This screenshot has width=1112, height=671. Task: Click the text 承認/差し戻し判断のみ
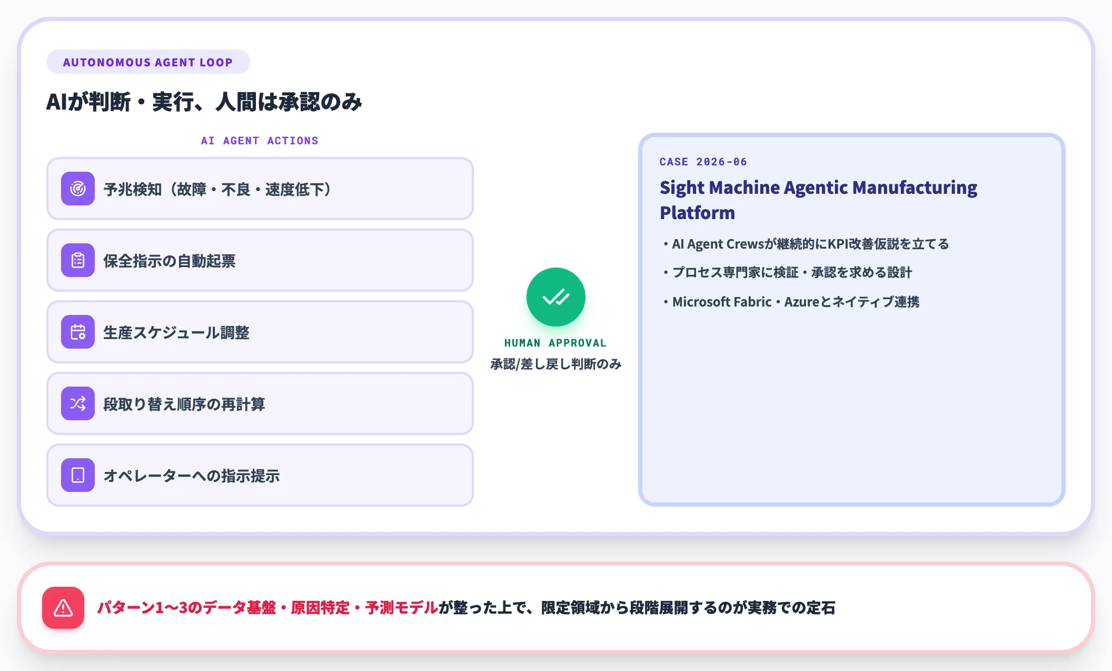555,364
